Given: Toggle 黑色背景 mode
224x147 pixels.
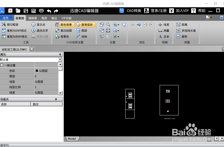Looking at the screenshot, I should 64,25.
